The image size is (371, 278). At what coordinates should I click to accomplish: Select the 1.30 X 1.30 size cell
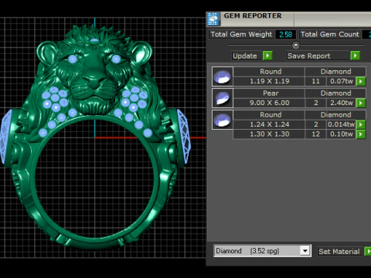click(269, 134)
